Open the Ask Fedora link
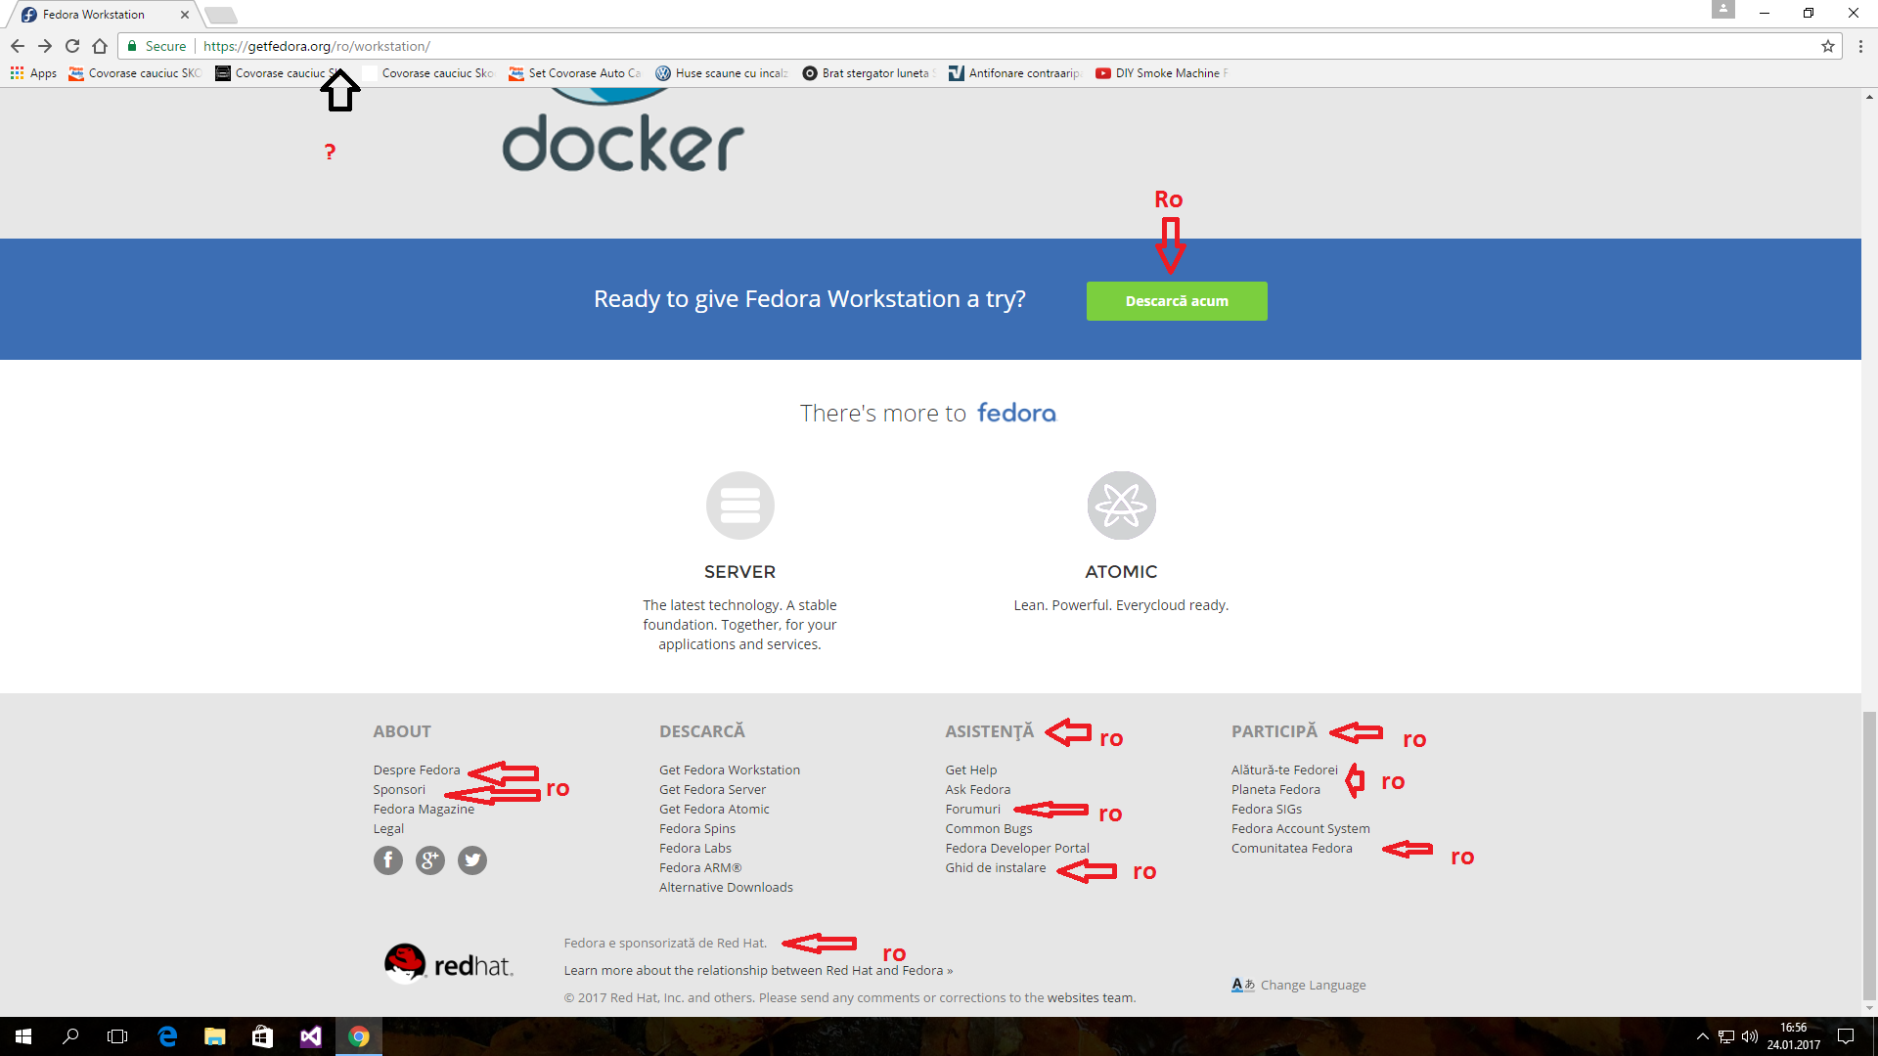 (978, 790)
